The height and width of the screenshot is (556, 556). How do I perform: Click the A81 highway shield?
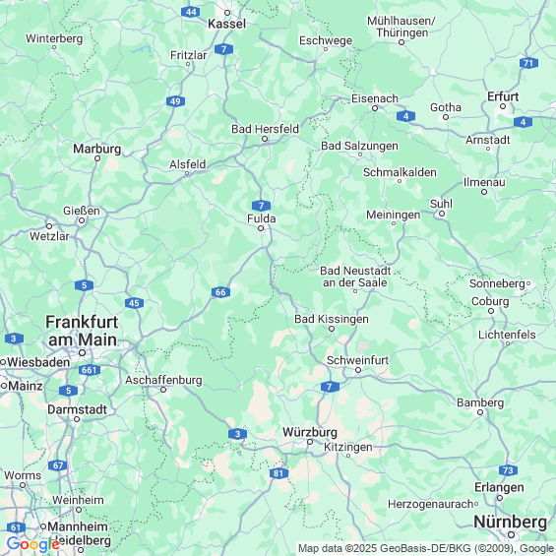(x=278, y=473)
